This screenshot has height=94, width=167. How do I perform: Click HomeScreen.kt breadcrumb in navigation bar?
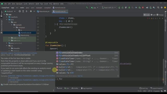(59, 8)
